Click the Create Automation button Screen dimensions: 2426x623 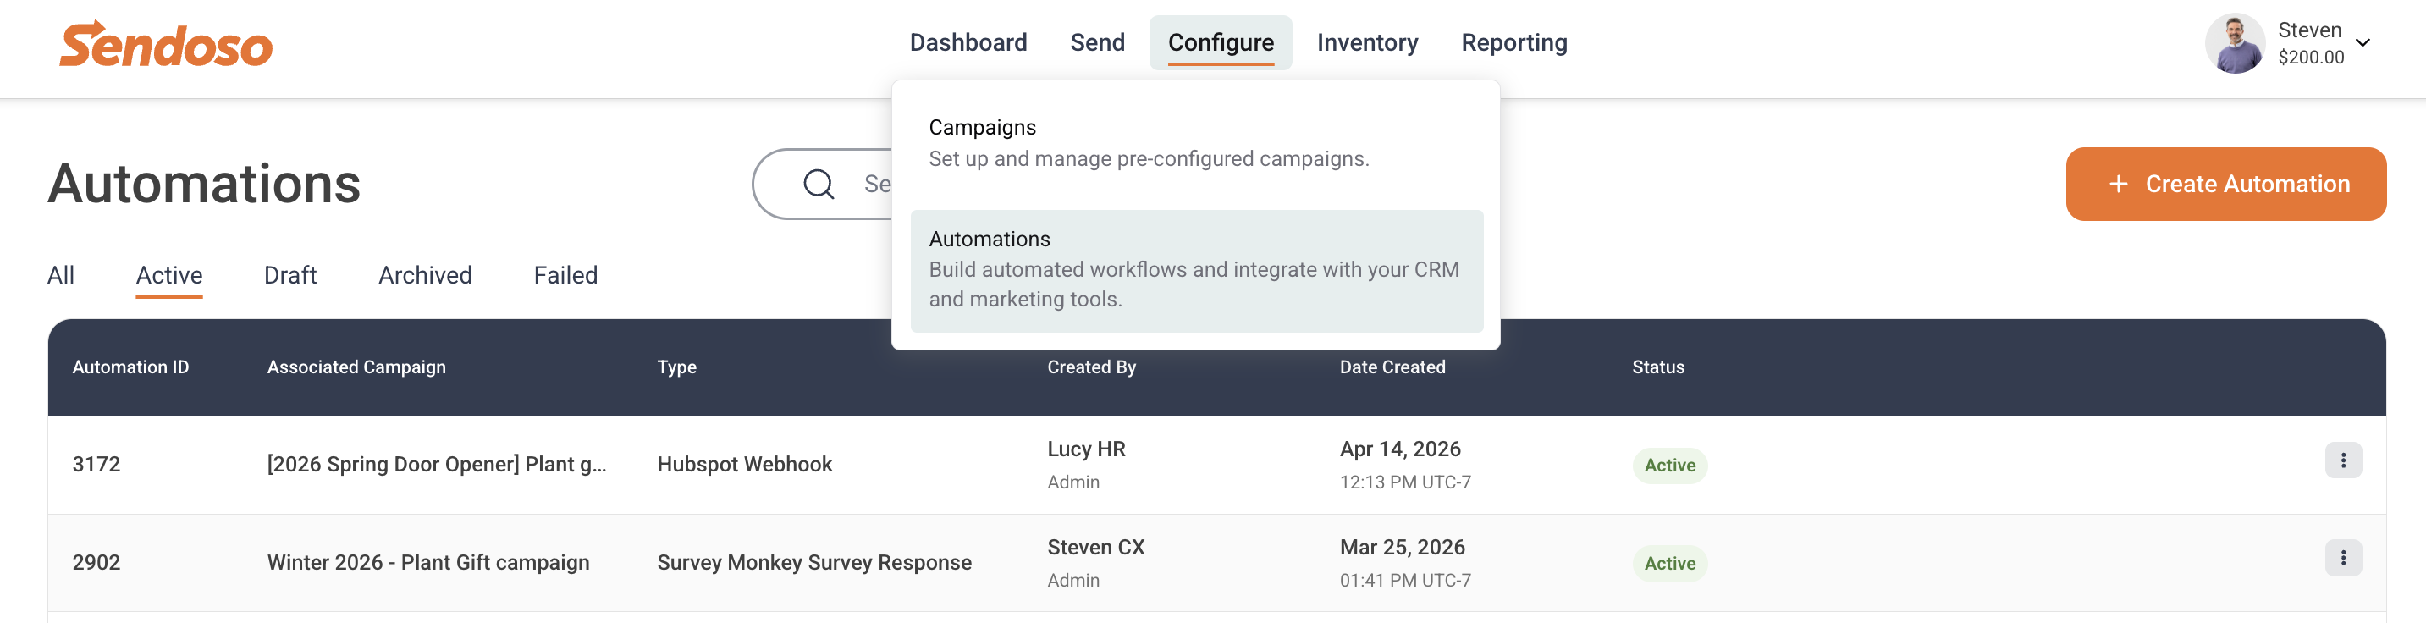pos(2225,184)
